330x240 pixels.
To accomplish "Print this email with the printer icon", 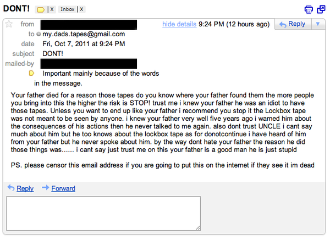I will pos(309,9).
